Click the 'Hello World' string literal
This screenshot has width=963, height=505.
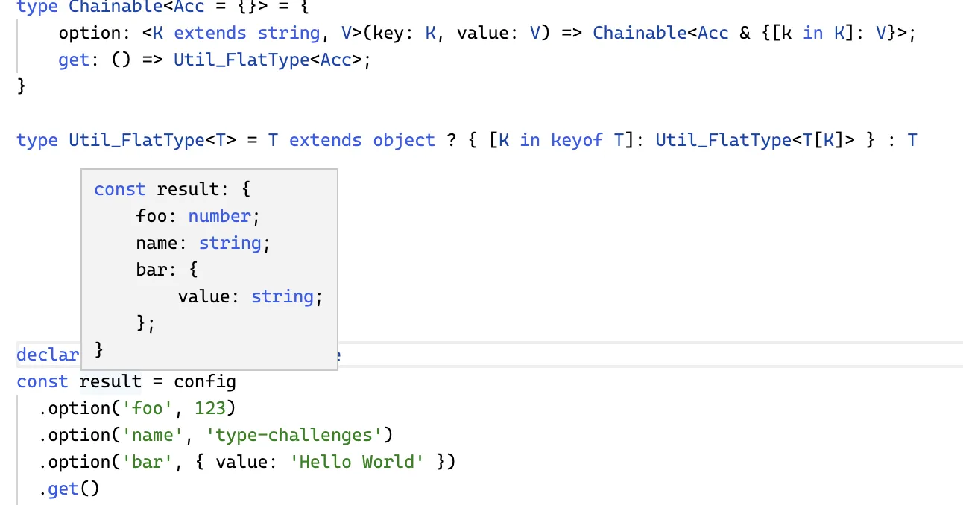(x=361, y=463)
